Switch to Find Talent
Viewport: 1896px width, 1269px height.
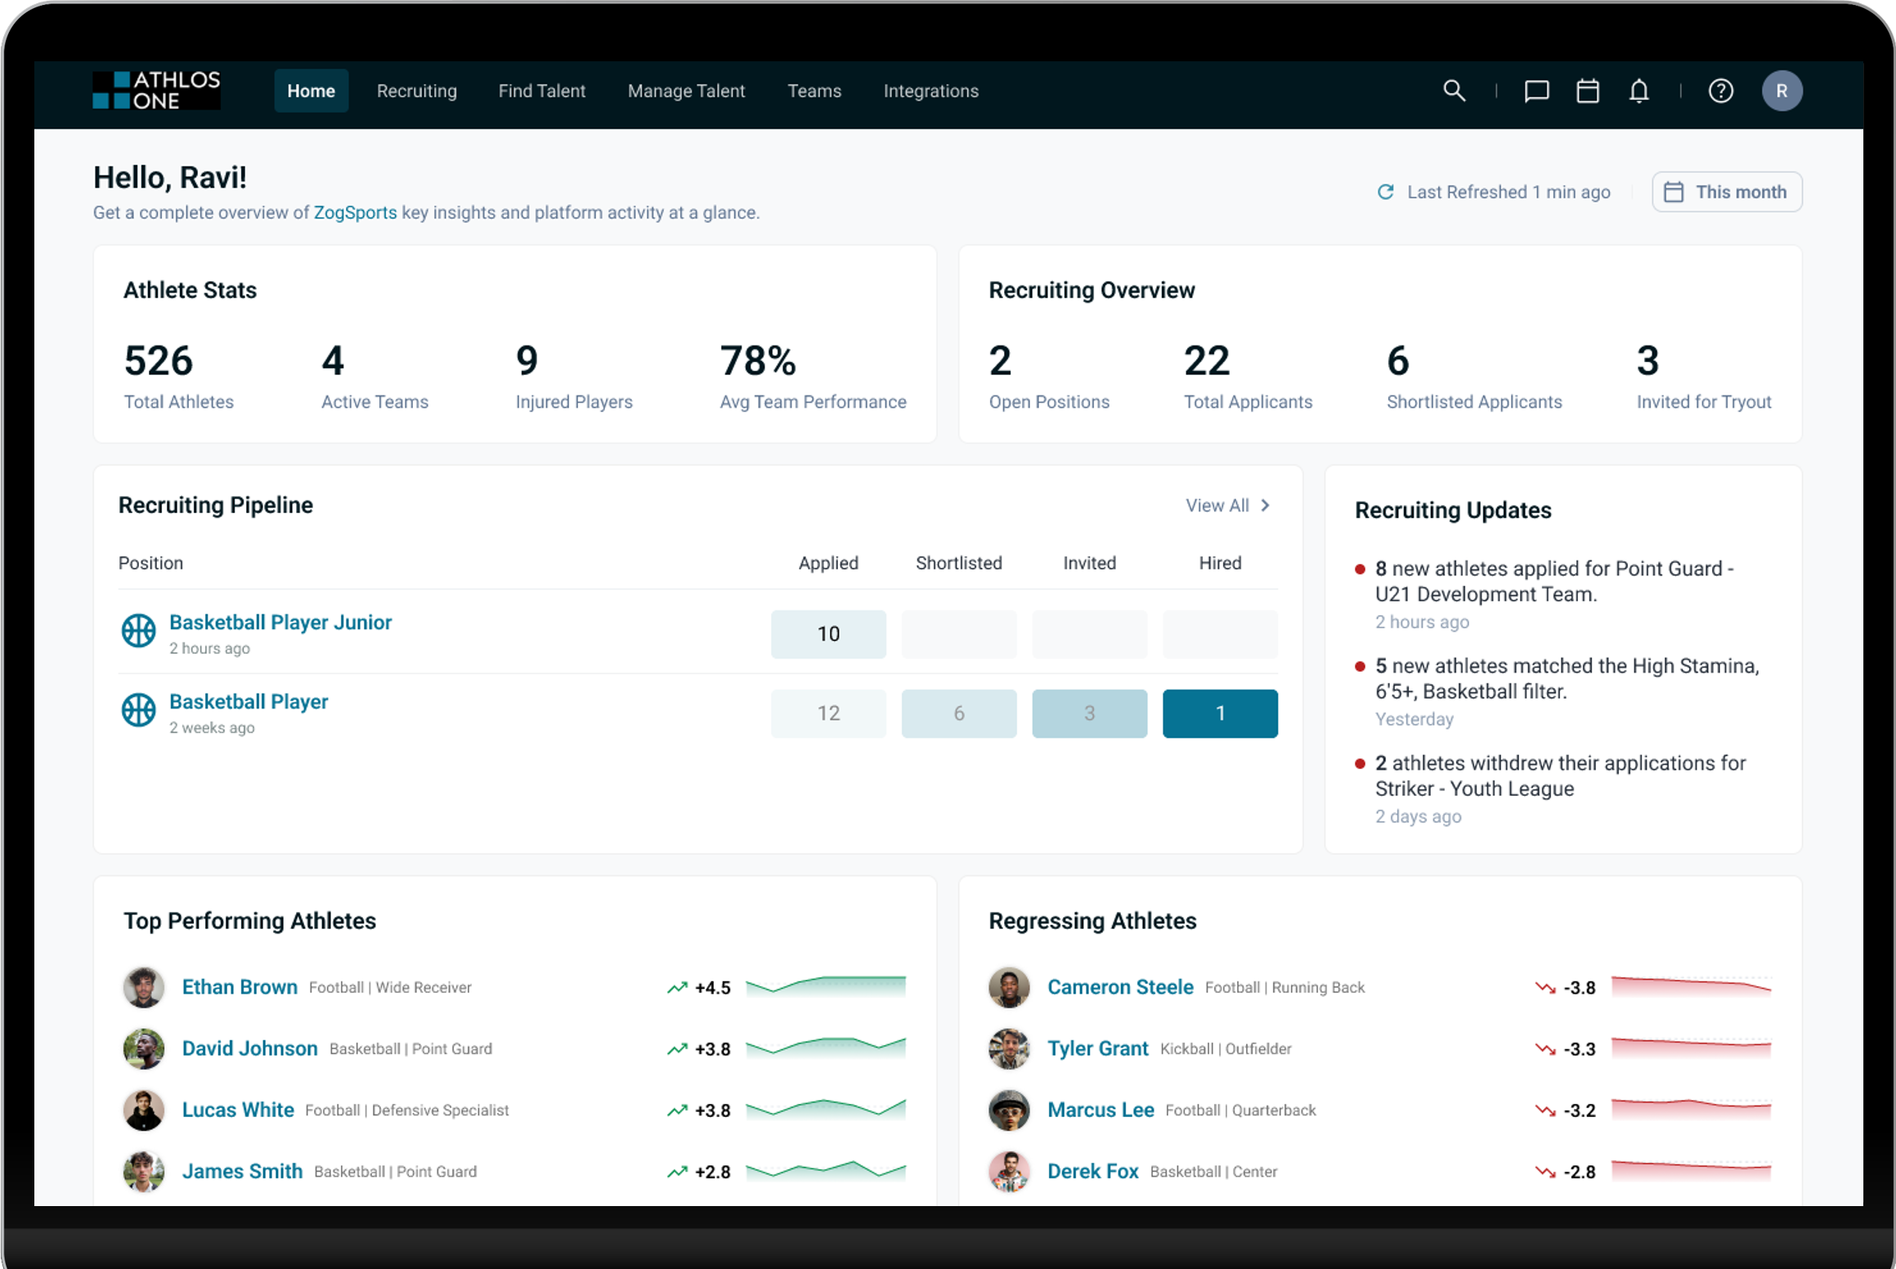[x=542, y=91]
